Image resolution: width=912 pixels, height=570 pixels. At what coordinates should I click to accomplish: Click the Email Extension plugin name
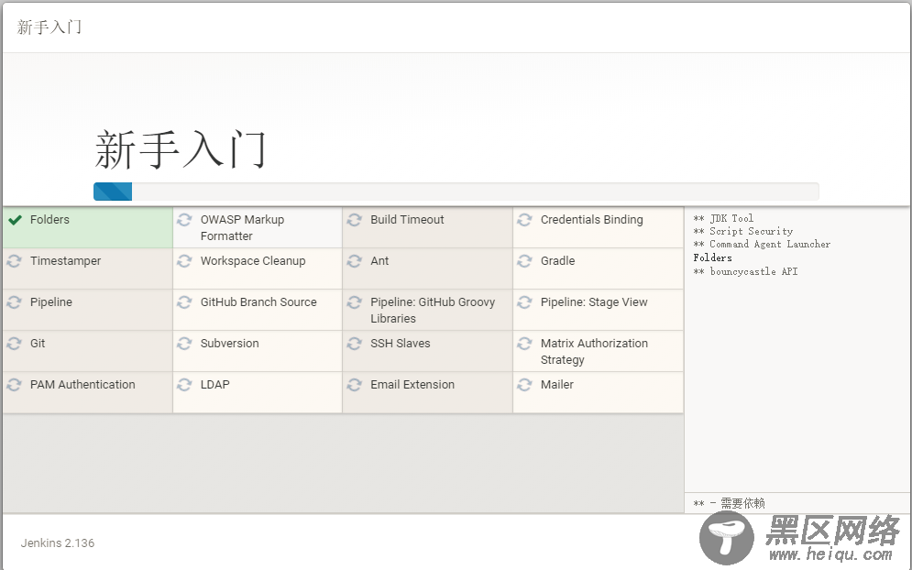coord(412,385)
